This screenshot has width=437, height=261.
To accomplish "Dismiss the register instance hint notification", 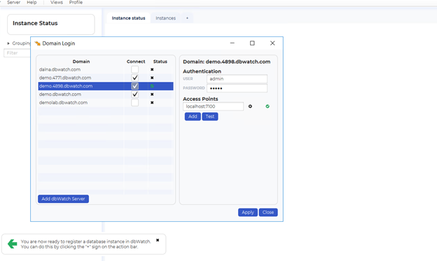I will click(158, 240).
